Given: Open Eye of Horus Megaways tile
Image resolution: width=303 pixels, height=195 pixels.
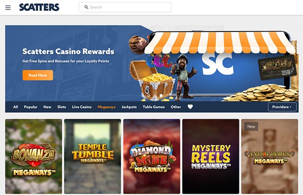Looking at the screenshot, I should (x=270, y=156).
